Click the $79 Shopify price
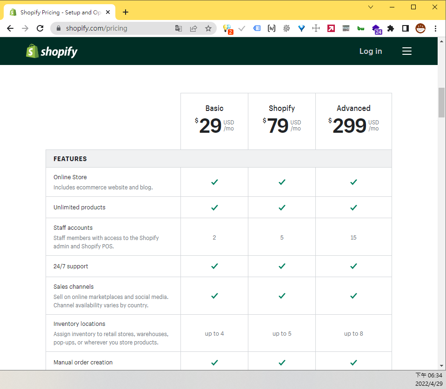Screen dimensions: 446x389 [x=281, y=125]
